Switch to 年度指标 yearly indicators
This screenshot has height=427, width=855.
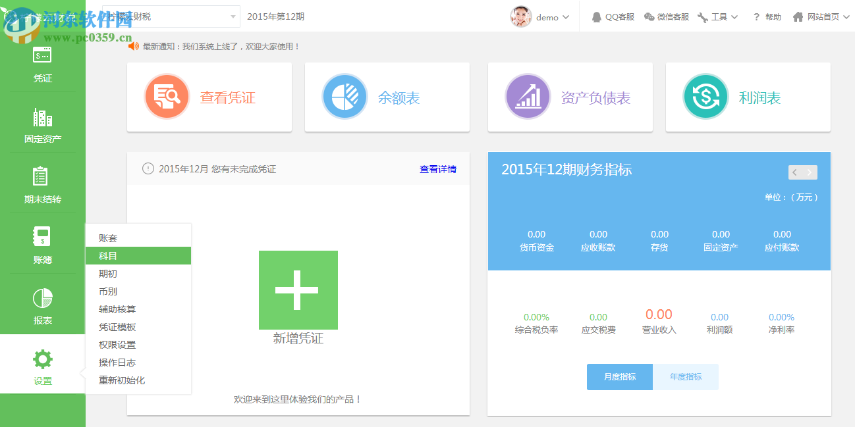click(685, 377)
